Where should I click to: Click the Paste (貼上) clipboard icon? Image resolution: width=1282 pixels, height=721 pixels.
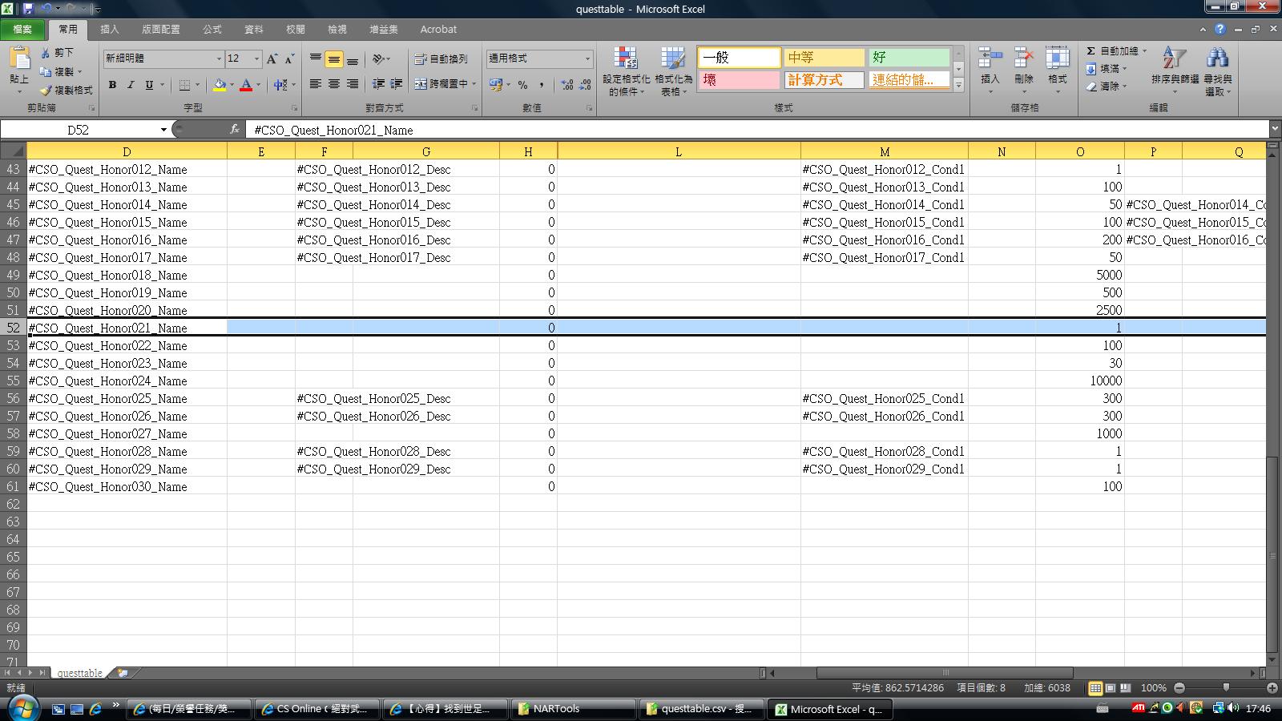[19, 58]
